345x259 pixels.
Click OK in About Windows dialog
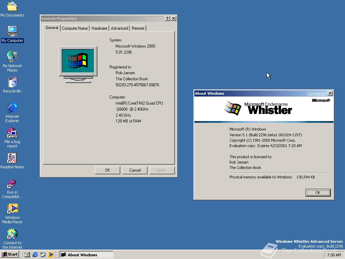(x=318, y=193)
